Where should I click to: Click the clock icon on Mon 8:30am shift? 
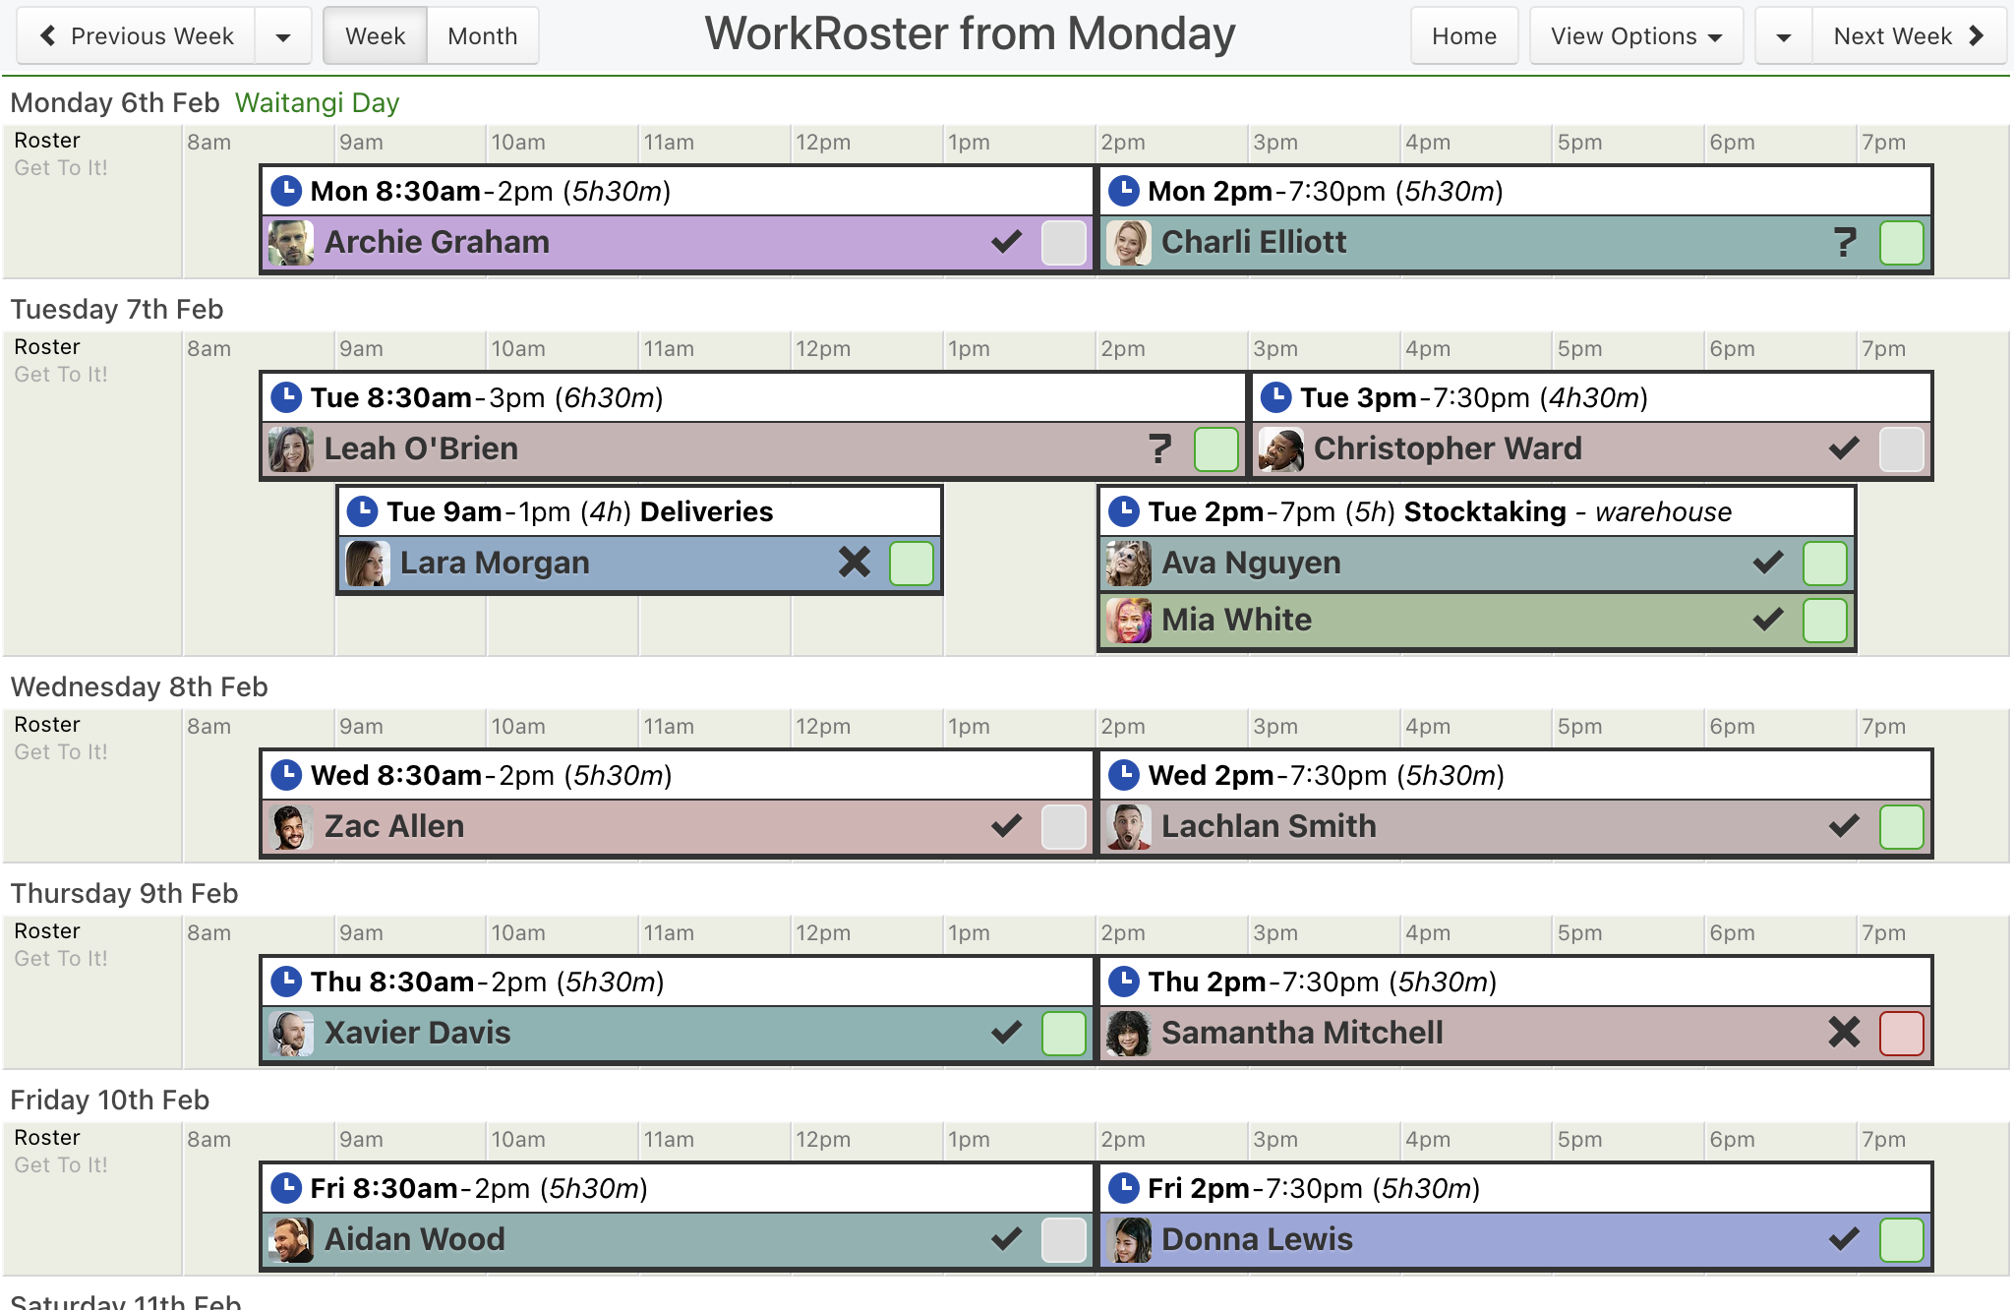pyautogui.click(x=286, y=191)
